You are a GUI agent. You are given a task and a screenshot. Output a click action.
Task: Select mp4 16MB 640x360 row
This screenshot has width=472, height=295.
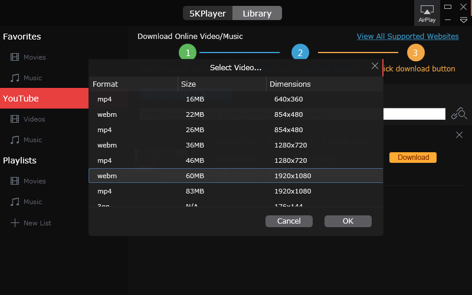[x=236, y=99]
